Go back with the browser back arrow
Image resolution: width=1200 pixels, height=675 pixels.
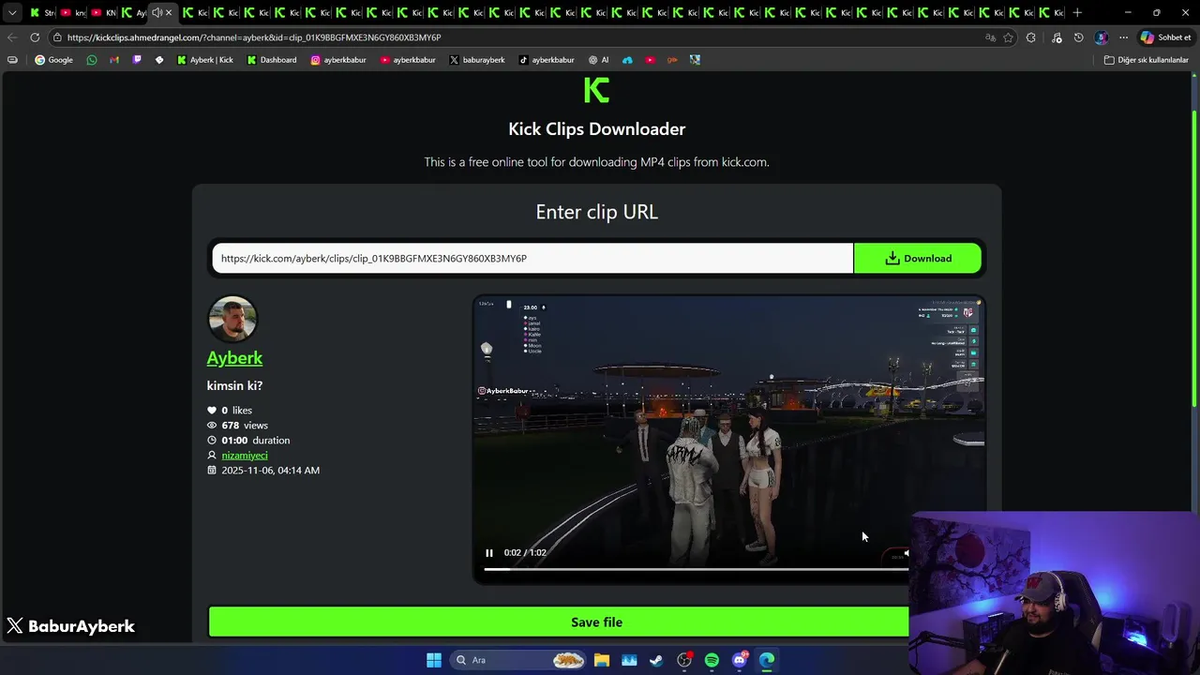(x=11, y=37)
